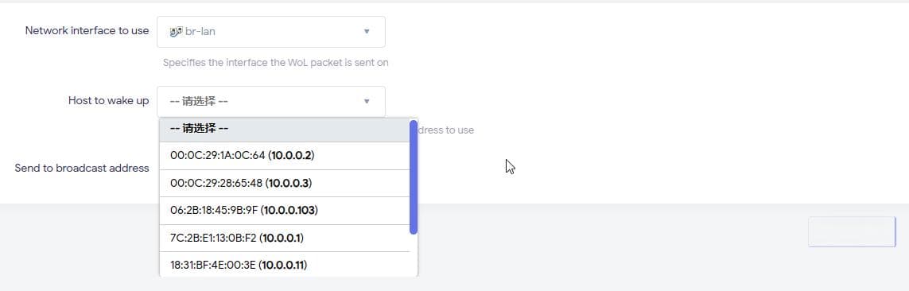Click the br-lan text in interface selector
Viewport: 909px width, 291px height.
(200, 31)
